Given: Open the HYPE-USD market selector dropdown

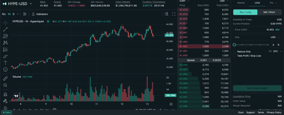Looking at the screenshot, I should pyautogui.click(x=17, y=4).
